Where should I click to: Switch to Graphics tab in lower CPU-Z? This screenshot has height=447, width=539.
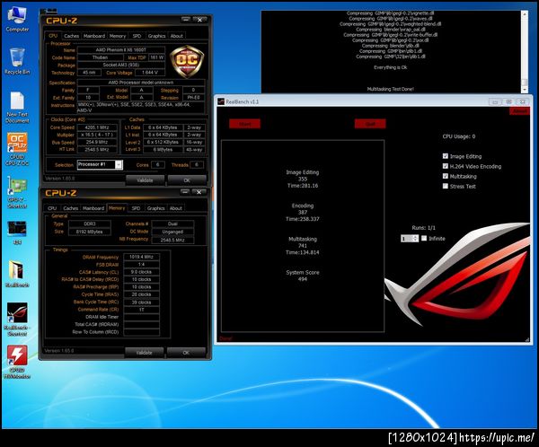(x=155, y=208)
